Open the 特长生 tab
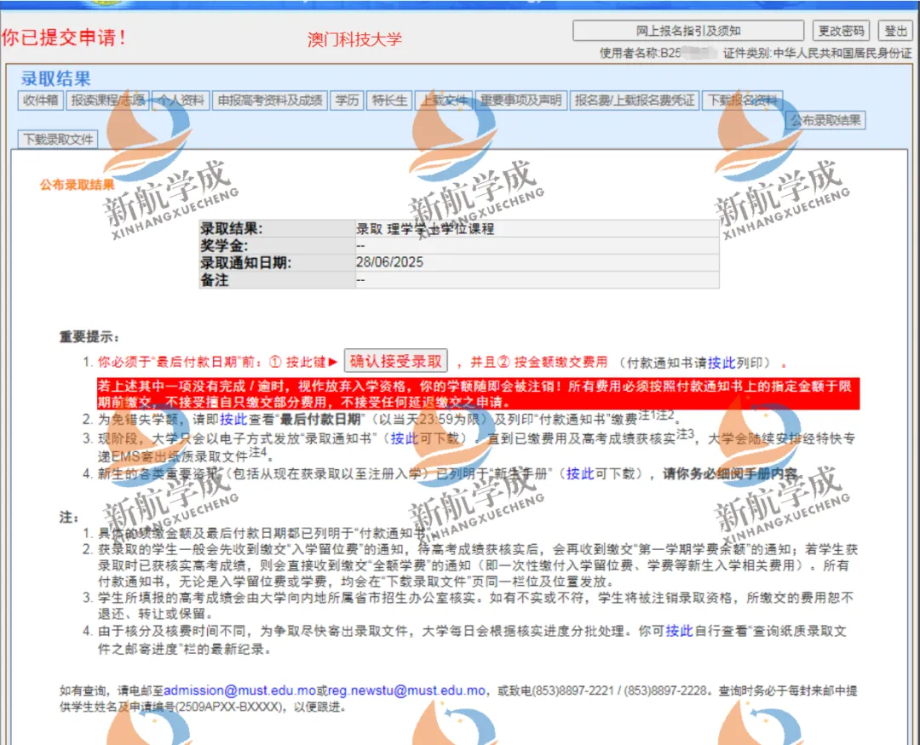The image size is (920, 745). pyautogui.click(x=390, y=100)
